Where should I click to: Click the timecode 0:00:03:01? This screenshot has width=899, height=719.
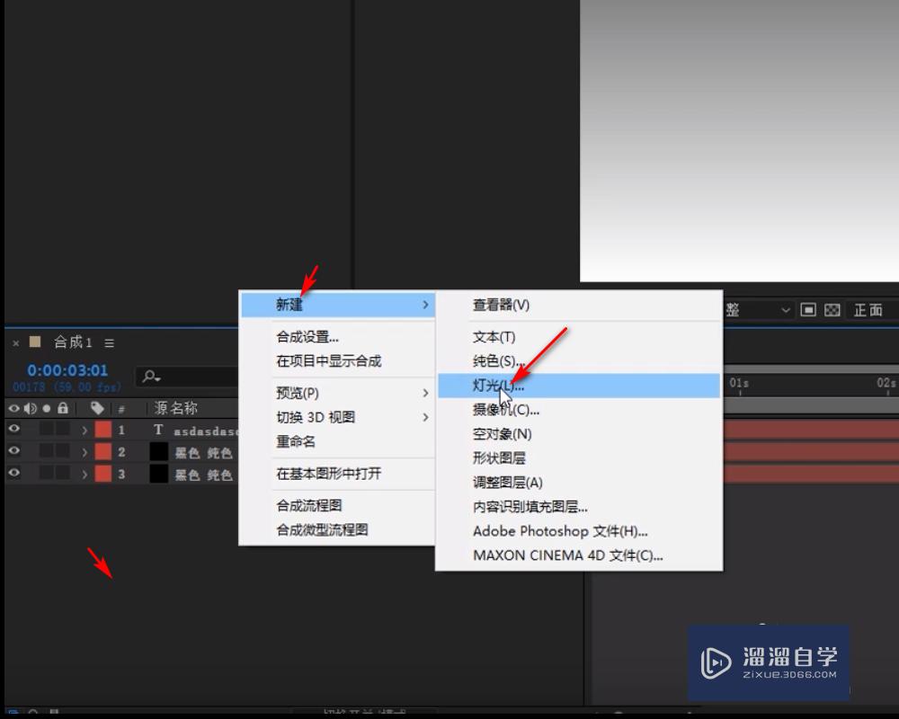(67, 370)
